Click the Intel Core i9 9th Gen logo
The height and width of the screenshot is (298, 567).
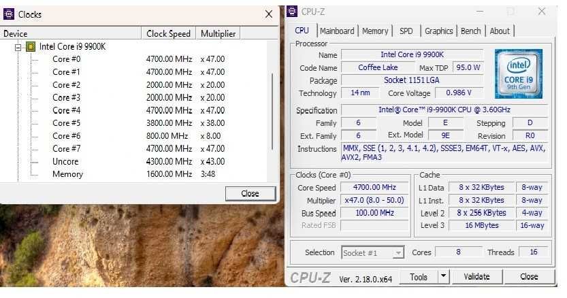click(x=519, y=73)
